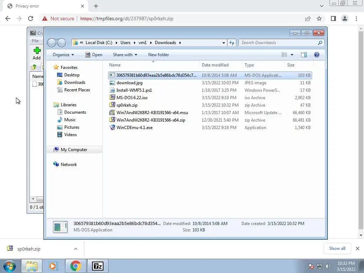Sort files by Size column
This screenshot has width=364, height=273.
click(x=299, y=65)
